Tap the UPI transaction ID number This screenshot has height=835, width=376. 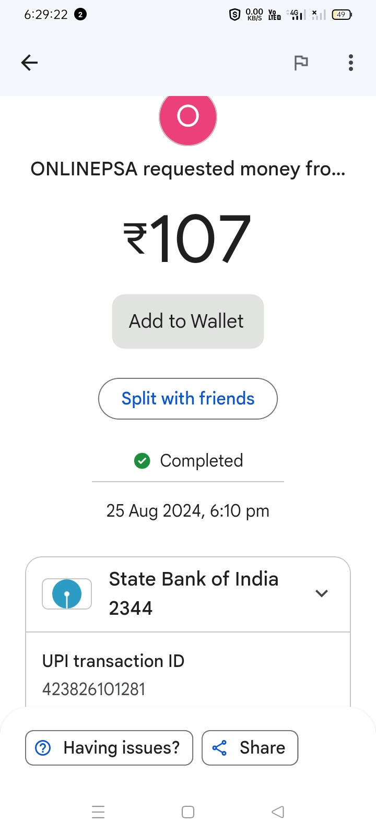(94, 689)
